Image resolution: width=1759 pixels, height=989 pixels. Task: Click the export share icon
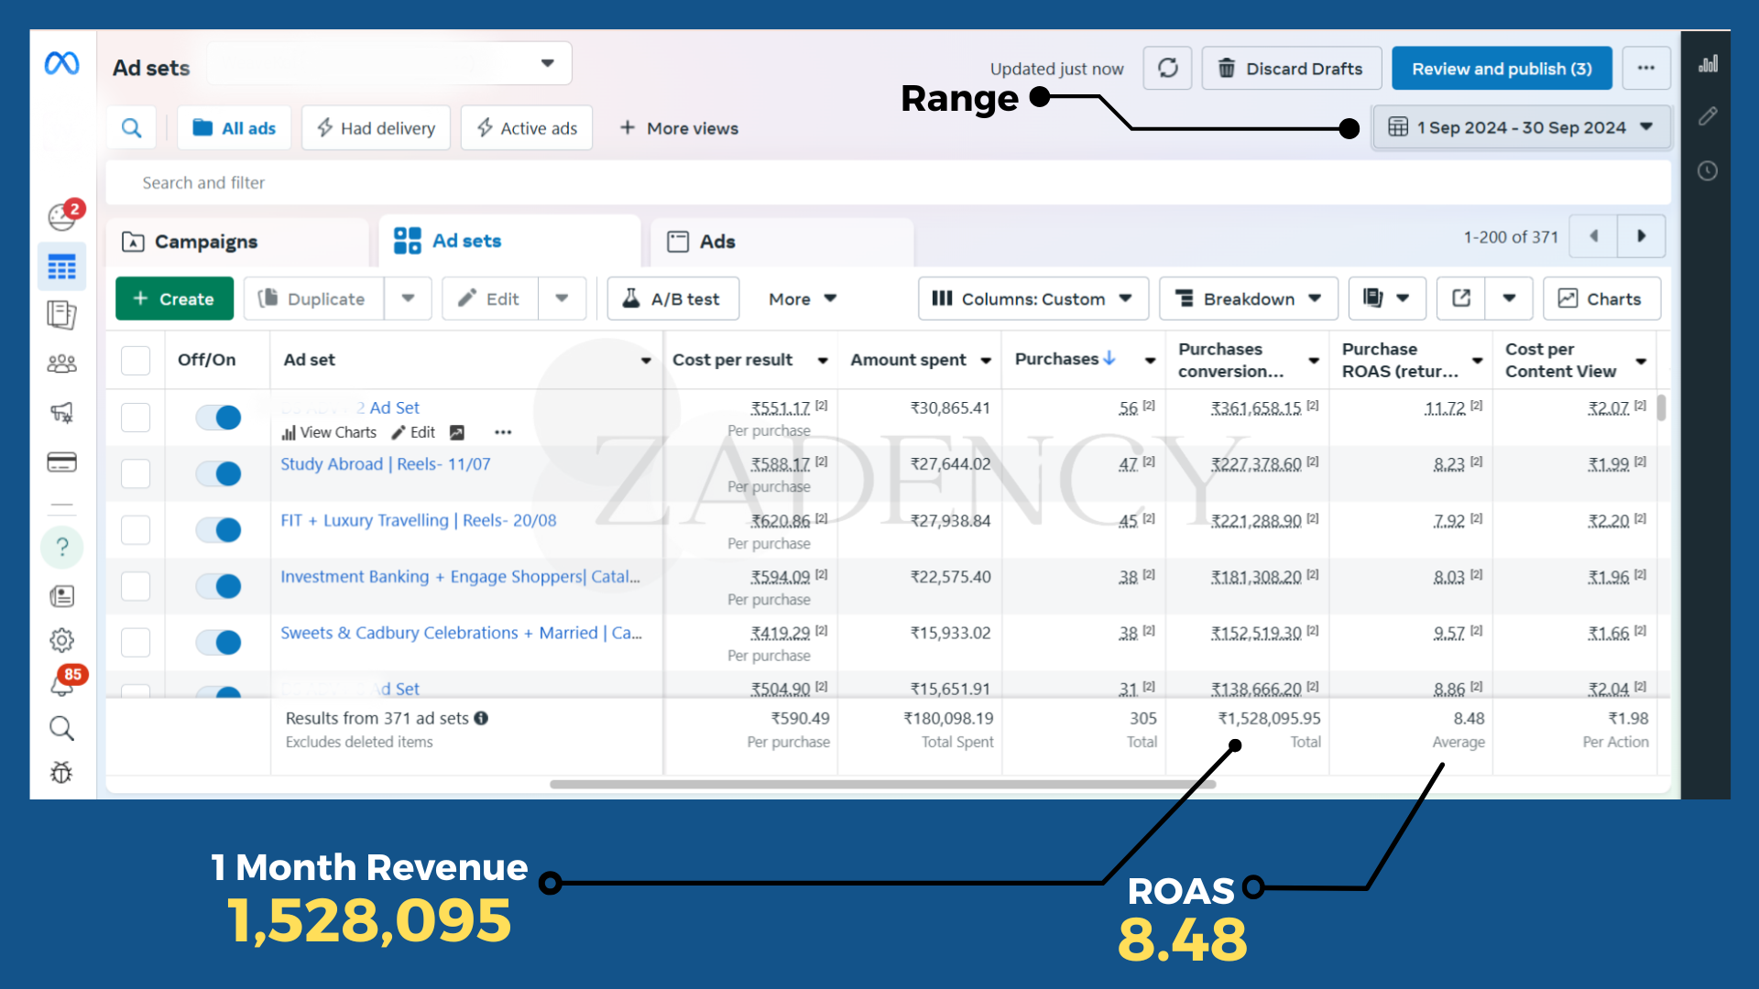(1461, 299)
